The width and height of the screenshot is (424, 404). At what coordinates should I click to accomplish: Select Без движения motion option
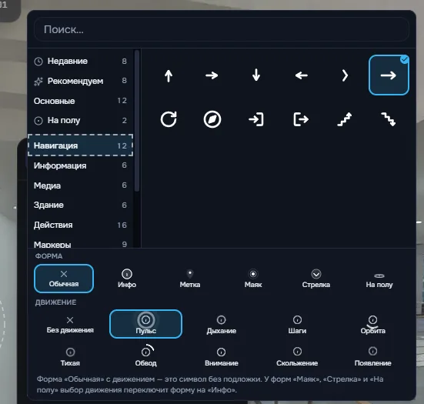pyautogui.click(x=70, y=324)
